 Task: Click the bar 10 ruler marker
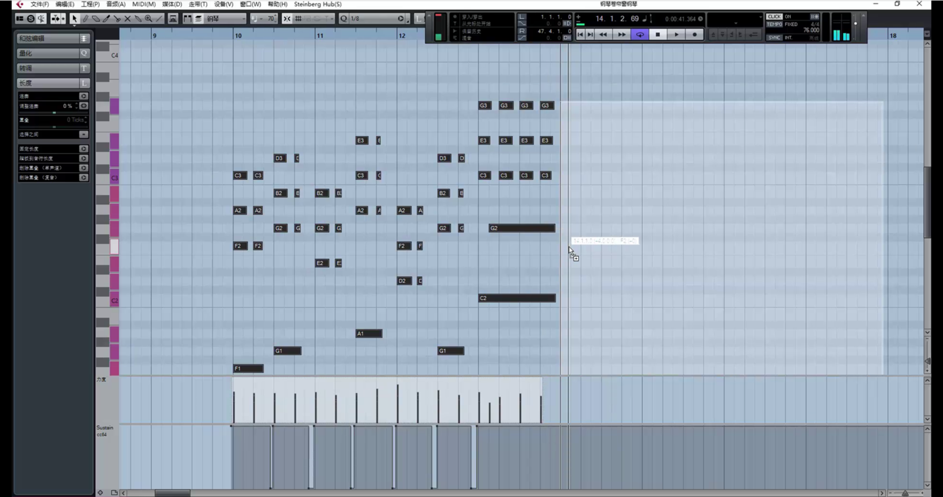[238, 35]
